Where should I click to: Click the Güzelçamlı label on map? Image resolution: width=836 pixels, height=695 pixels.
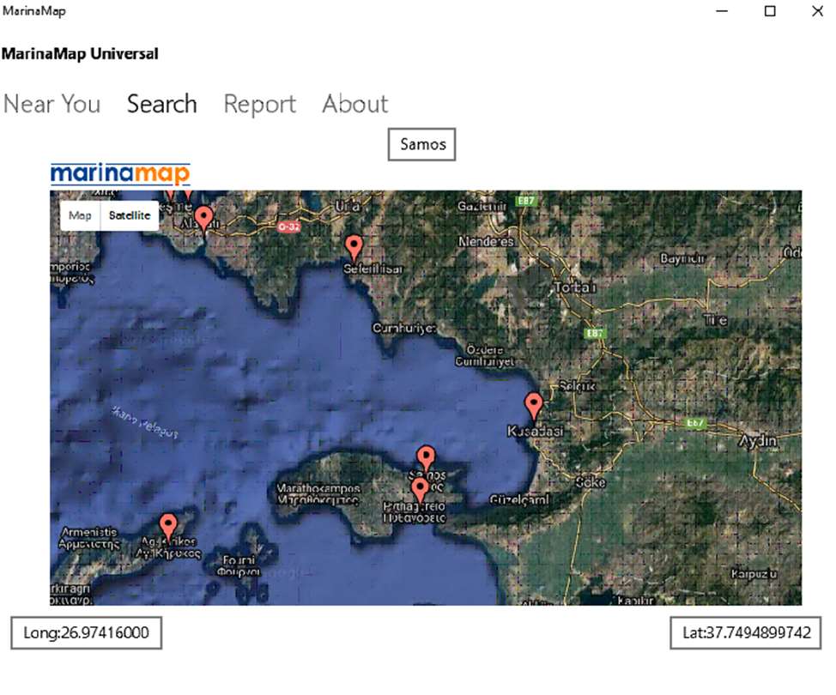tap(518, 500)
